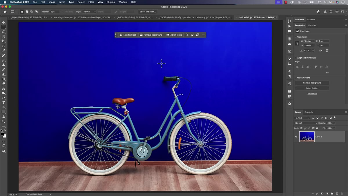The height and width of the screenshot is (196, 348).
Task: Open the layer blend mode dropdown
Action: [x=306, y=123]
